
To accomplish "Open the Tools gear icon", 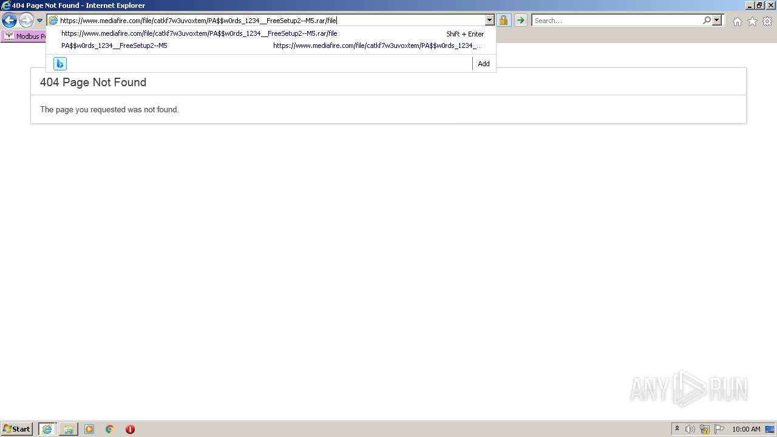I will click(767, 21).
